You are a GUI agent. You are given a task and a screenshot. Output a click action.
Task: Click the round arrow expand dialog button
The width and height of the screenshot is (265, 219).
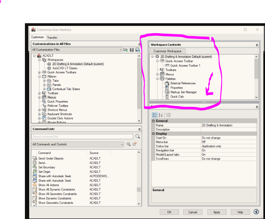tap(256, 212)
